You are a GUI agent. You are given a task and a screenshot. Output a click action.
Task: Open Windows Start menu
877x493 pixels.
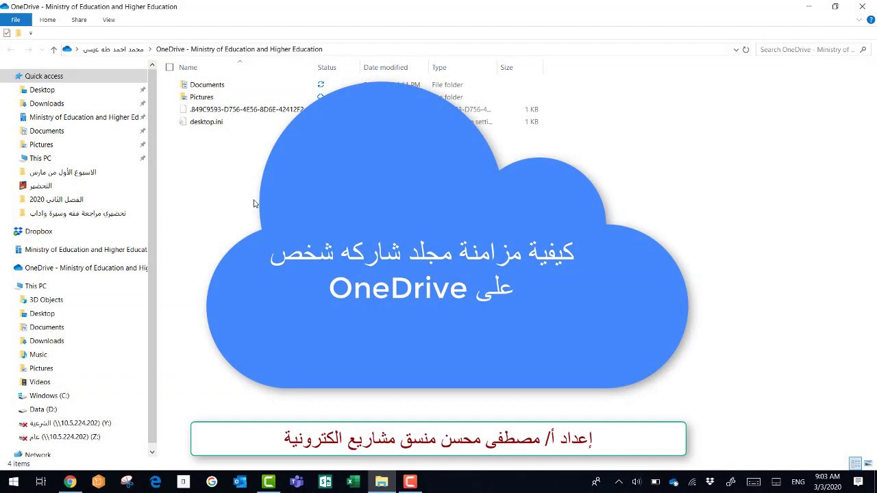[x=13, y=482]
